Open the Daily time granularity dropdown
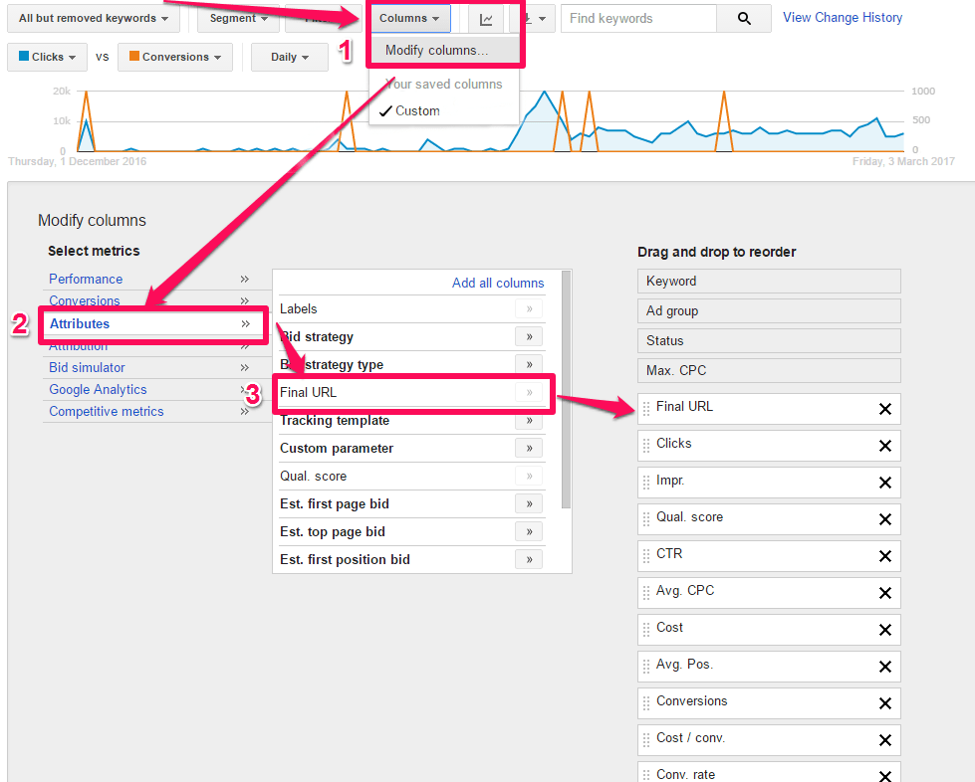Viewport: 975px width, 782px height. pyautogui.click(x=289, y=57)
